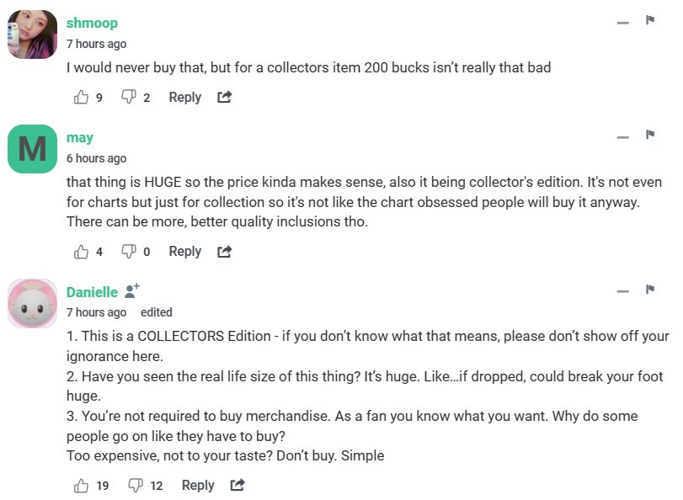The height and width of the screenshot is (500, 683).
Task: Follow Danielle using add-user icon
Action: pyautogui.click(x=132, y=290)
